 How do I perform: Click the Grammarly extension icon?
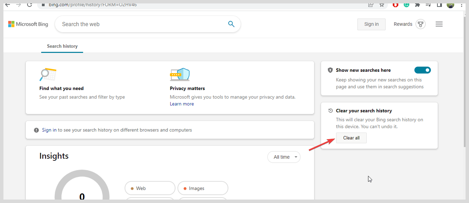(x=406, y=5)
